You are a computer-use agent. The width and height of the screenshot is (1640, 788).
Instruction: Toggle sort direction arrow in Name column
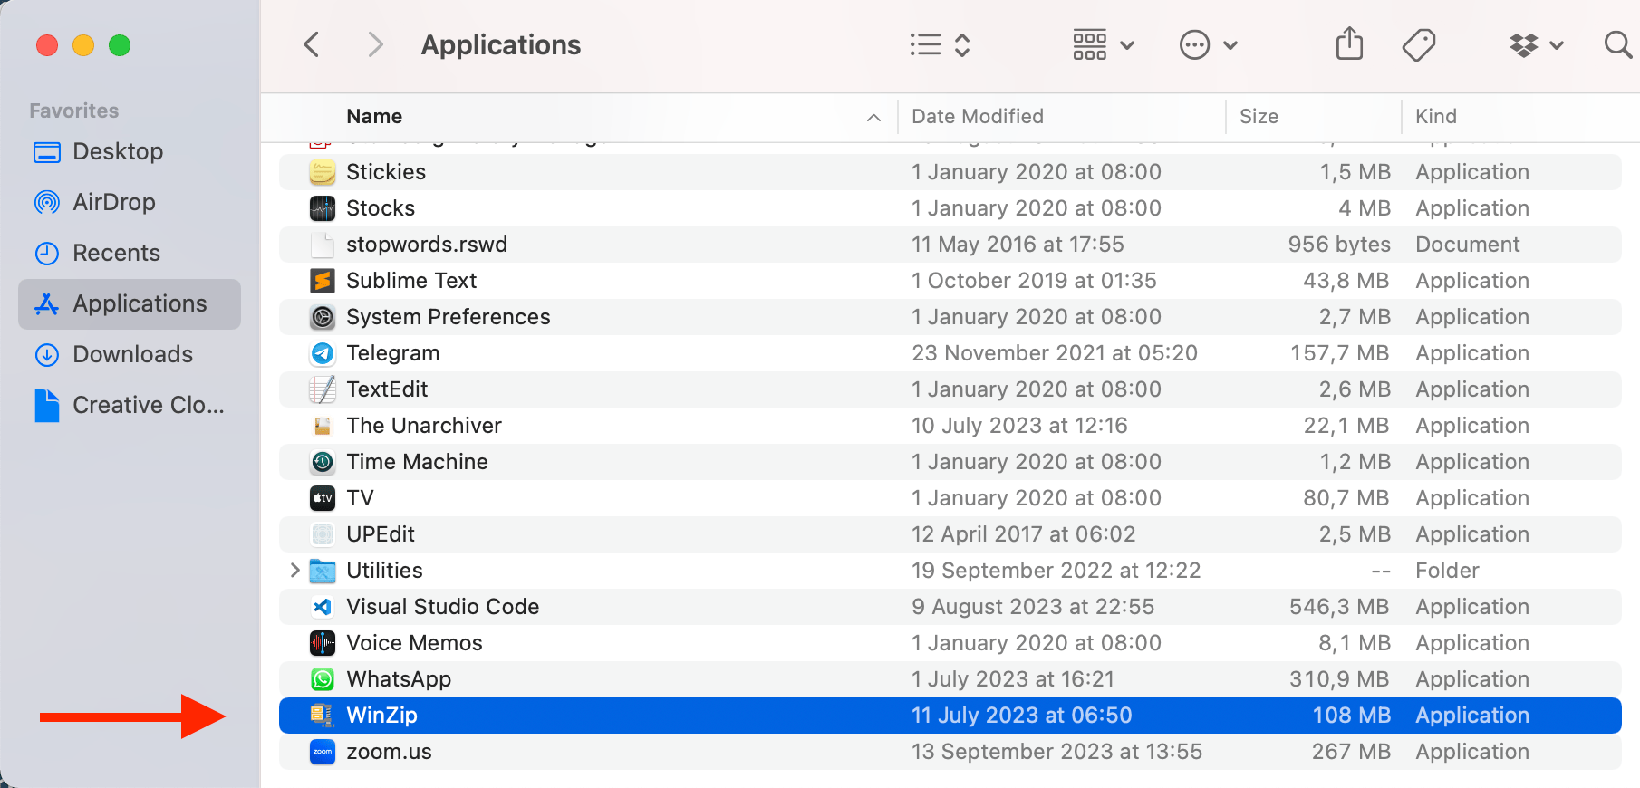pyautogui.click(x=873, y=117)
